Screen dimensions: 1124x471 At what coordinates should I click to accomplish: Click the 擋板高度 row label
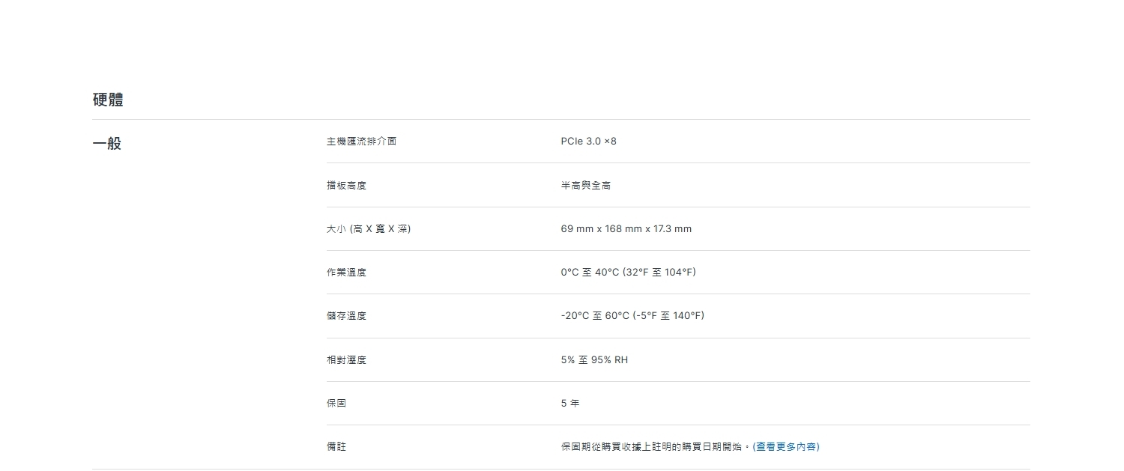point(346,185)
